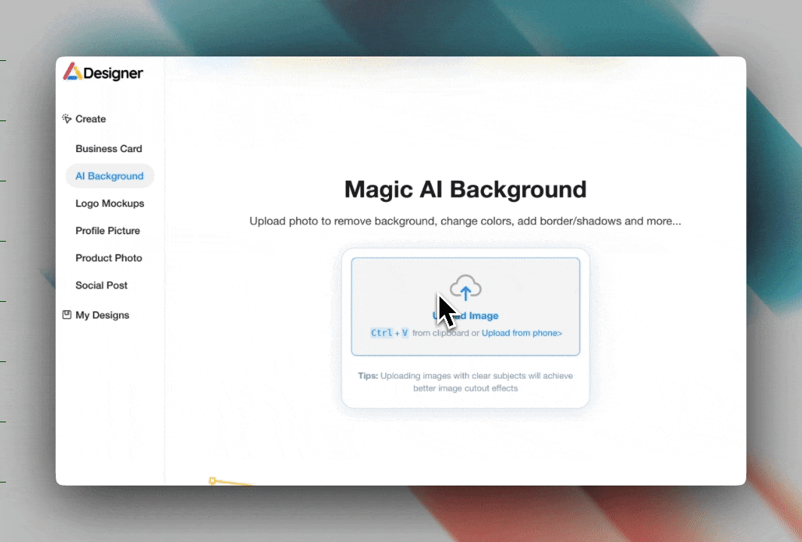Image resolution: width=802 pixels, height=542 pixels.
Task: Click the Tips text under the upload box
Action: click(x=465, y=382)
